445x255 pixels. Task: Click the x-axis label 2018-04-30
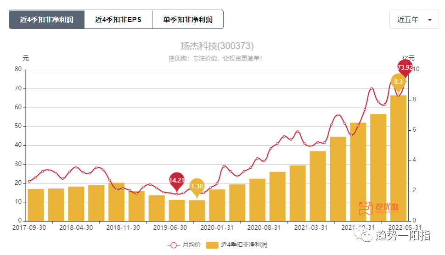tap(76, 227)
